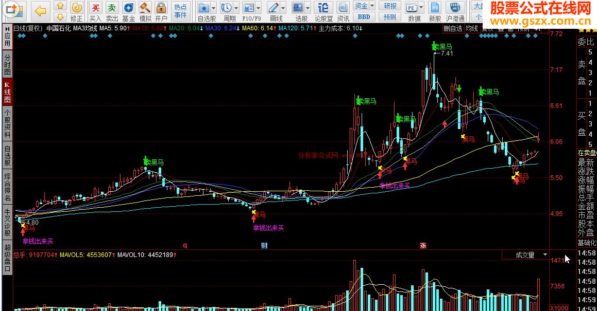The image size is (597, 311).
Task: Switch to the 综合排名 sidebar tab
Action: [7, 187]
